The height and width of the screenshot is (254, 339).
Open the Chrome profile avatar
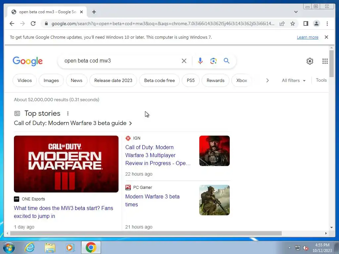(x=316, y=23)
